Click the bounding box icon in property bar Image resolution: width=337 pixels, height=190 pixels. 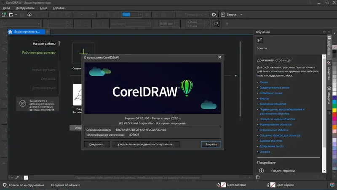[217, 24]
